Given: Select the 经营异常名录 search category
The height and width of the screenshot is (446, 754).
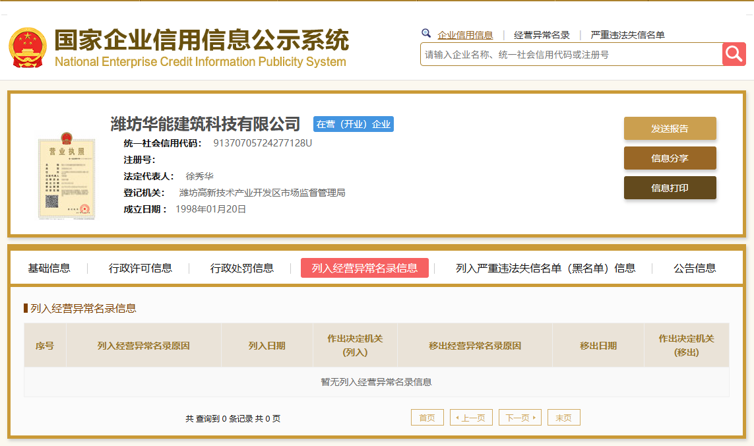Looking at the screenshot, I should 542,35.
